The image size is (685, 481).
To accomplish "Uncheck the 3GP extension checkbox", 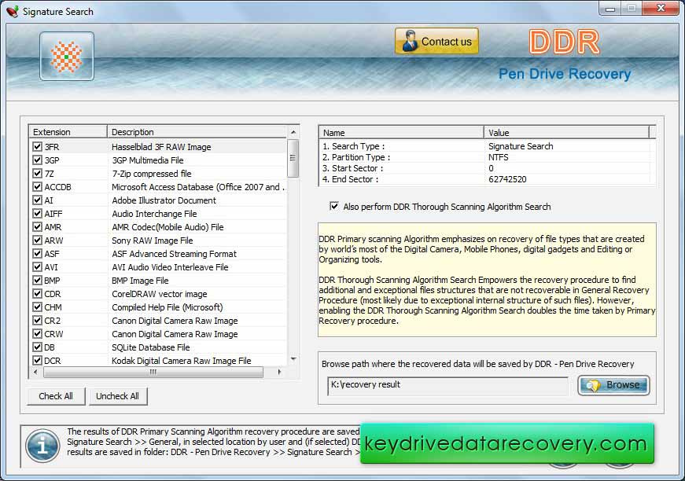I will tap(38, 160).
